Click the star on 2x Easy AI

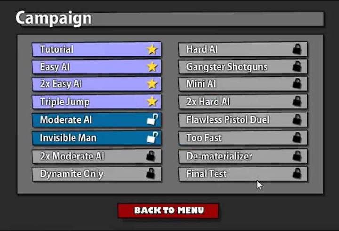point(152,84)
